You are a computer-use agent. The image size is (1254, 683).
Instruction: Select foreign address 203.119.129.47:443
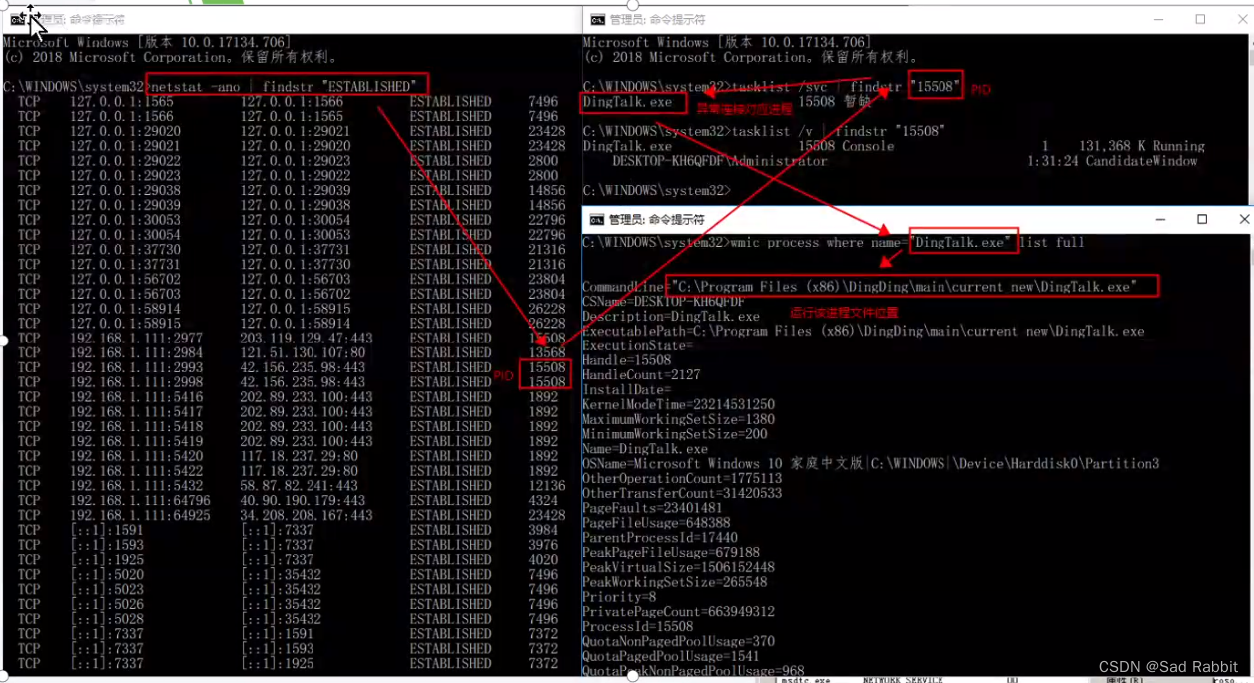pos(307,338)
